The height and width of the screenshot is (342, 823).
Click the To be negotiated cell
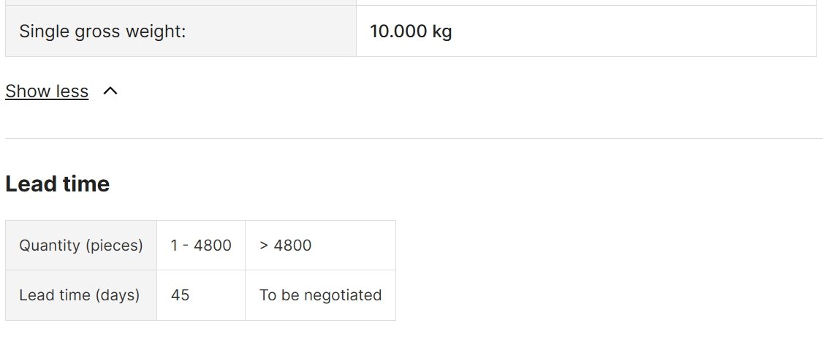click(x=320, y=294)
